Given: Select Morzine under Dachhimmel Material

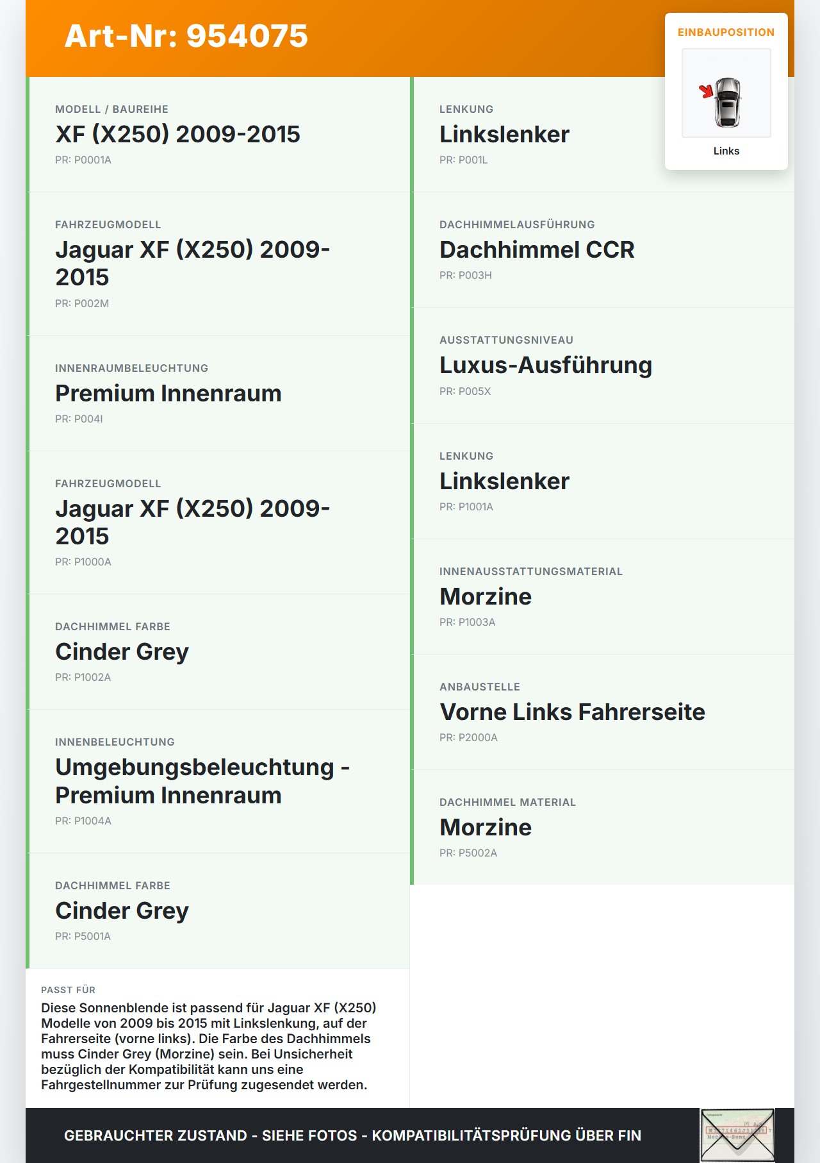Looking at the screenshot, I should click(485, 827).
